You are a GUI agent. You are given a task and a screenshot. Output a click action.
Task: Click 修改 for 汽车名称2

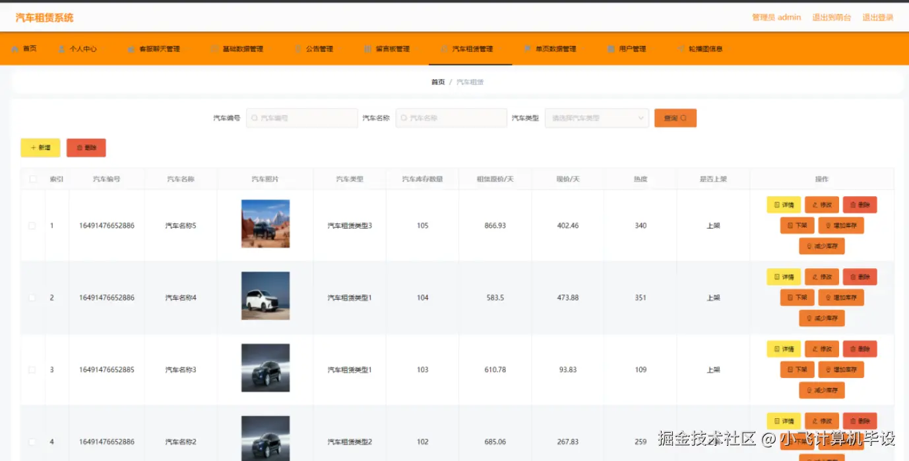[x=822, y=421]
